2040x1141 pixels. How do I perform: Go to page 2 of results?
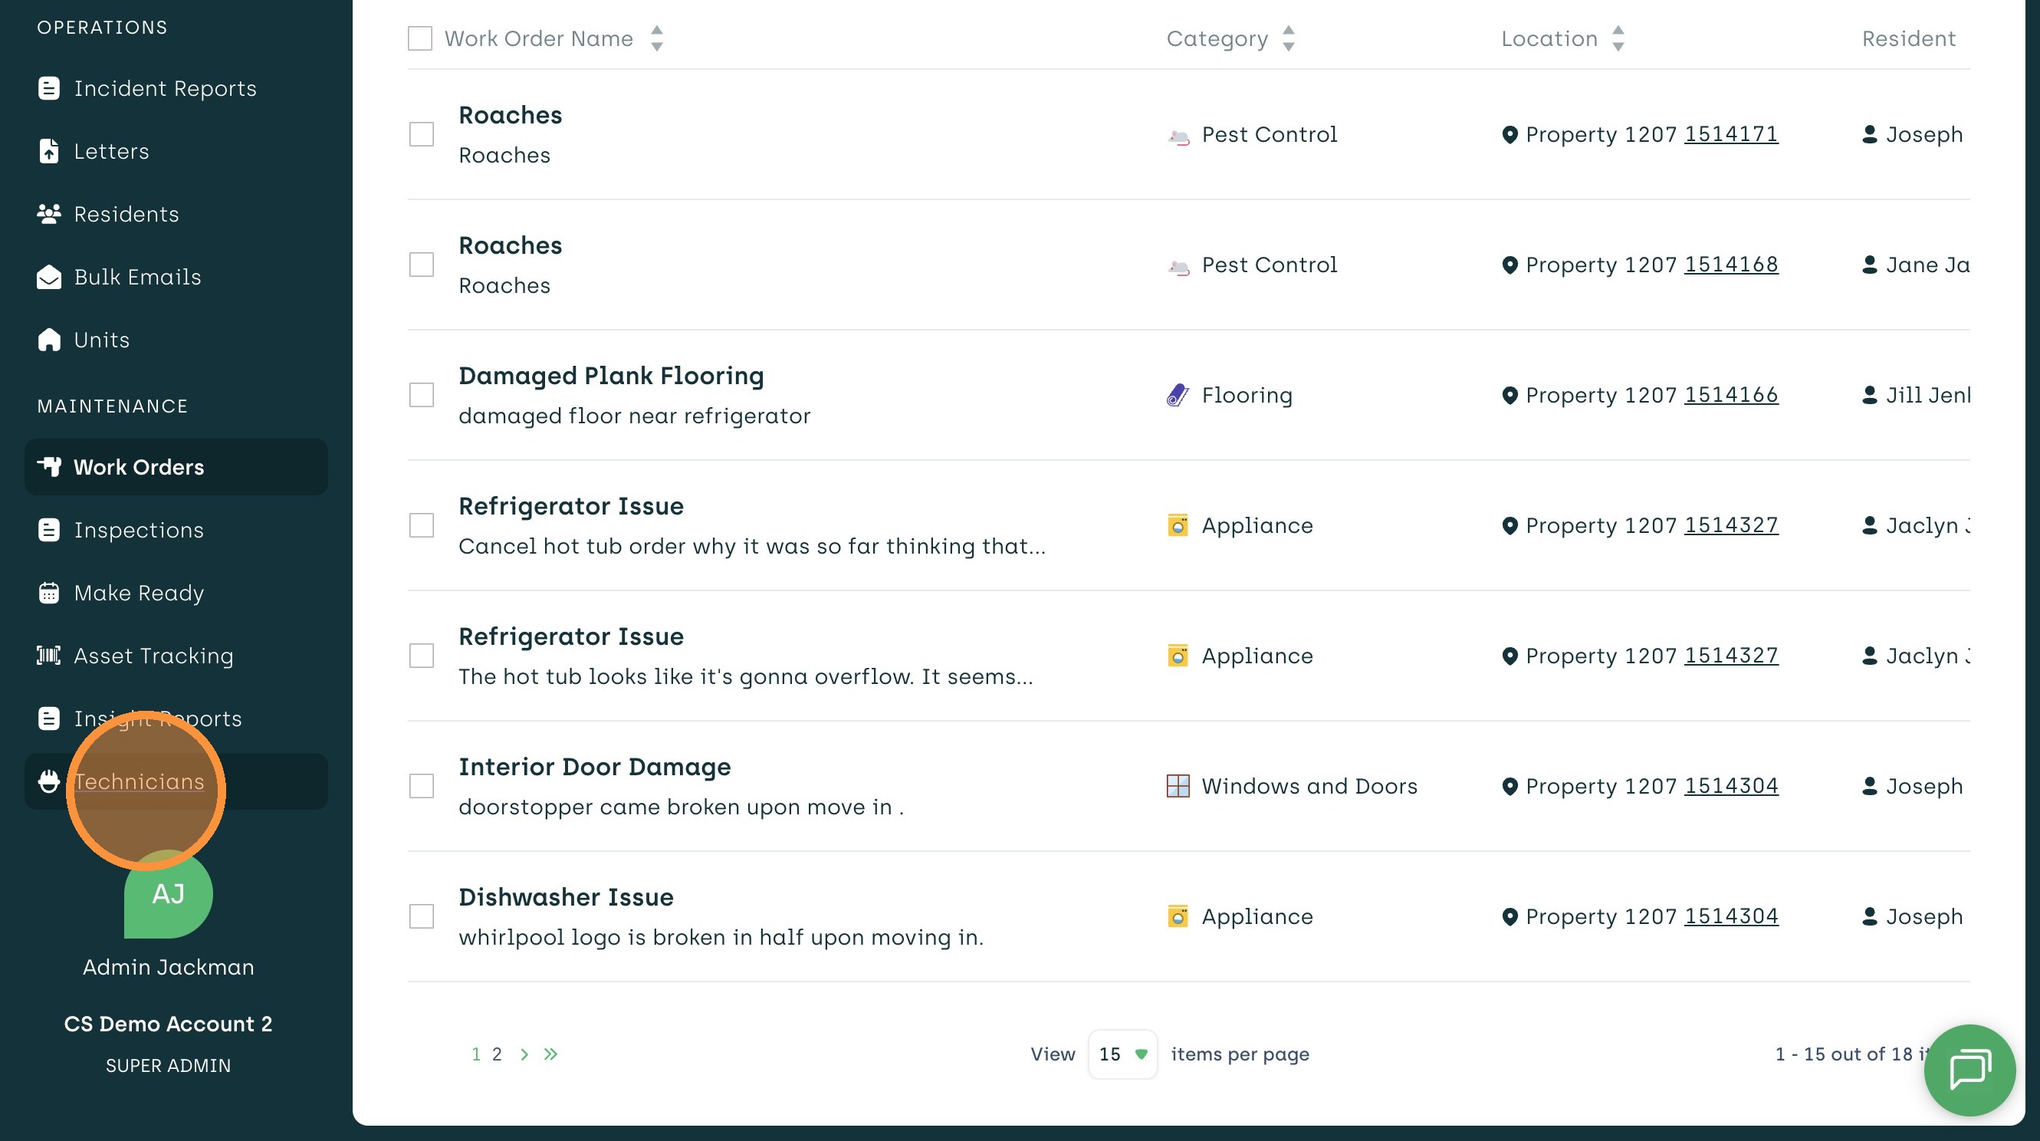[497, 1054]
